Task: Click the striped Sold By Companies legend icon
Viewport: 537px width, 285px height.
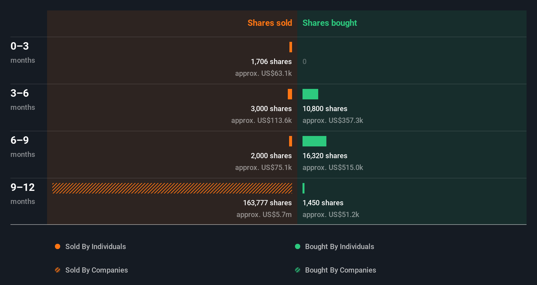Action: coord(58,270)
